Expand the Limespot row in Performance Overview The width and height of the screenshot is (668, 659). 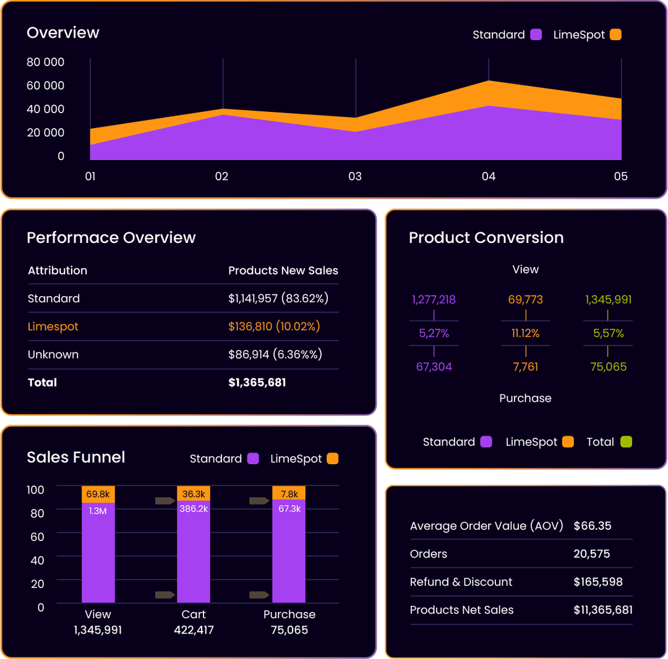53,326
